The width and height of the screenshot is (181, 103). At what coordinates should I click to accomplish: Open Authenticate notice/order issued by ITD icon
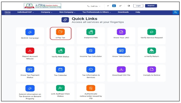[91, 88]
